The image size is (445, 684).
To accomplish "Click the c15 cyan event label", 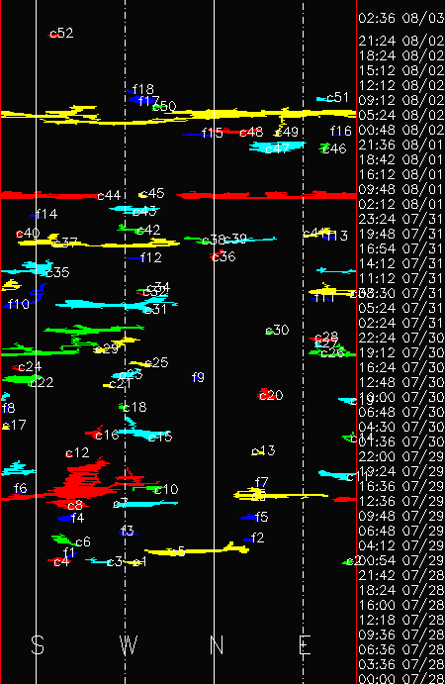I will [160, 437].
